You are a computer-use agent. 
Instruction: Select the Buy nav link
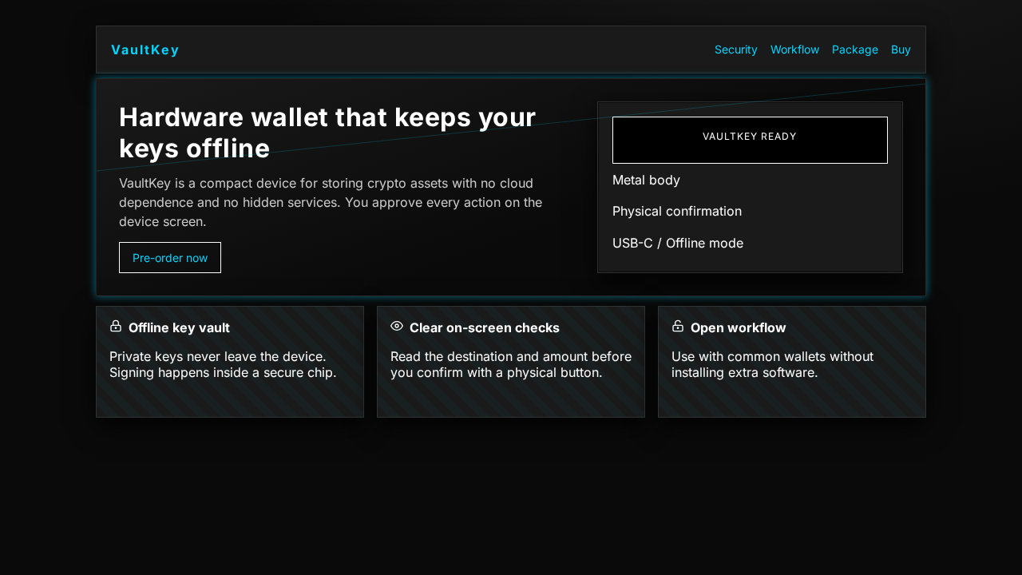901,50
